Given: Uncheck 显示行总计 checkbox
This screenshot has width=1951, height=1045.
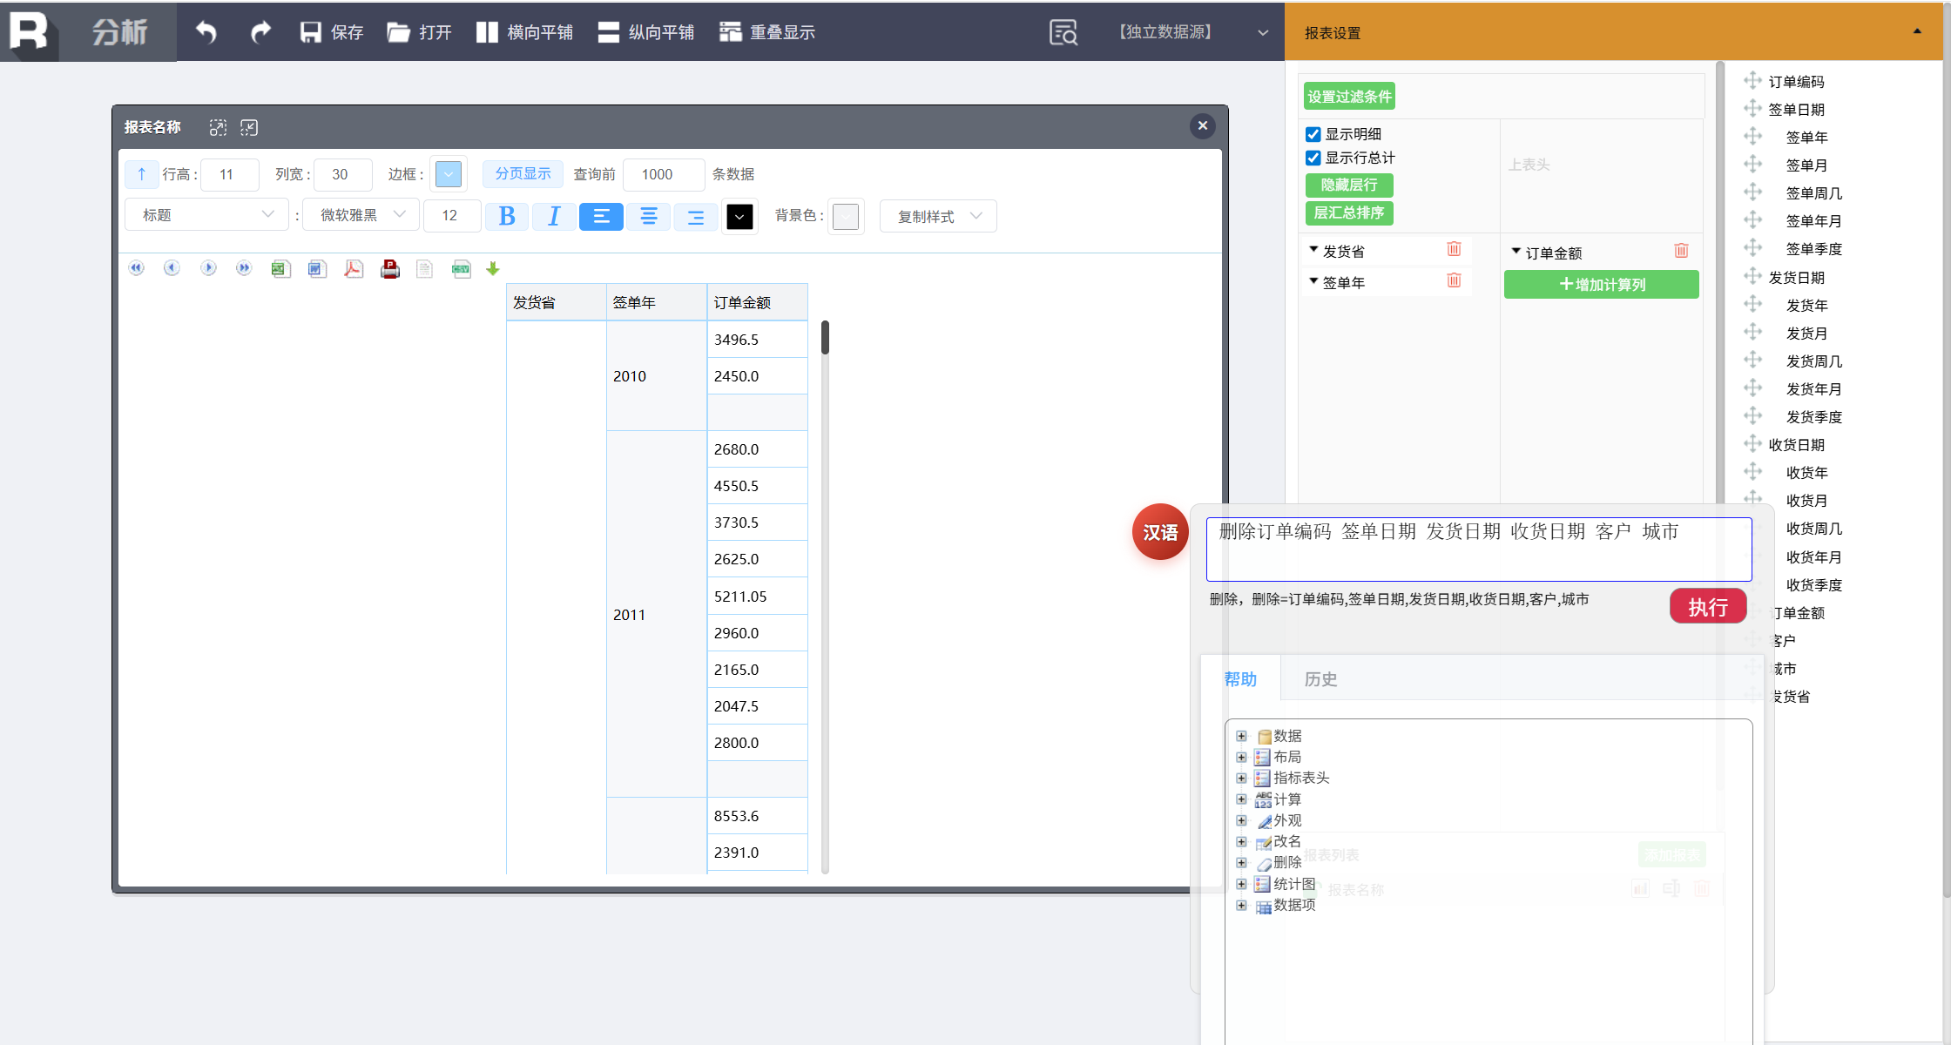Looking at the screenshot, I should [1313, 158].
